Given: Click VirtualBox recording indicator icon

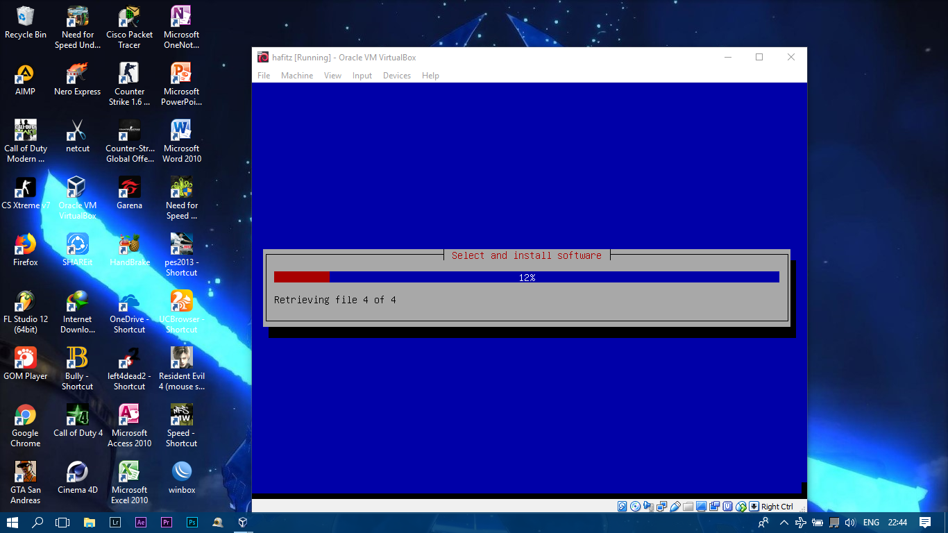Looking at the screenshot, I should [x=714, y=507].
